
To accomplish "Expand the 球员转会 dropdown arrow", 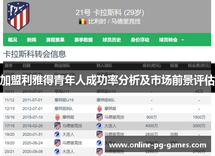I will (183, 40).
